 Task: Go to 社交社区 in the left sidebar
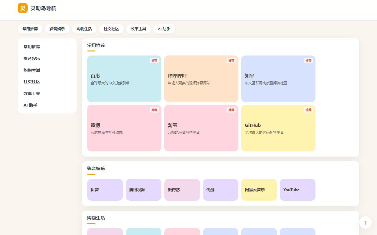[47, 82]
